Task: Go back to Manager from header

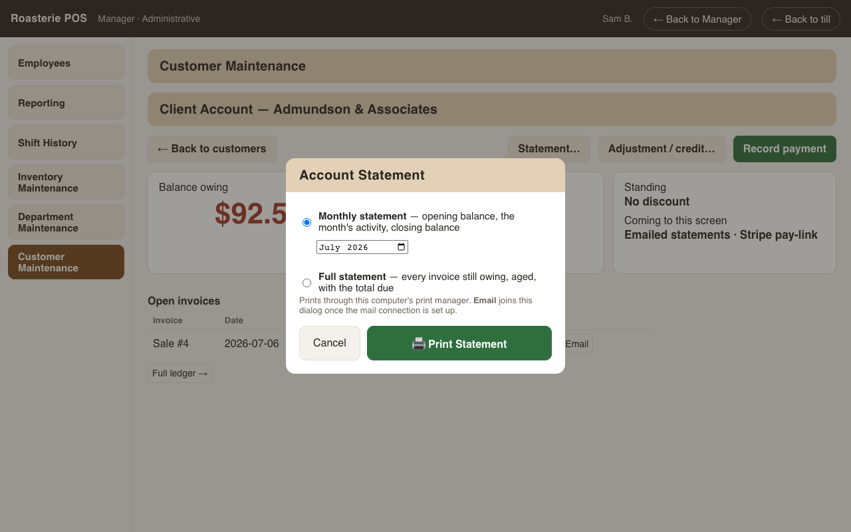Action: [x=697, y=19]
